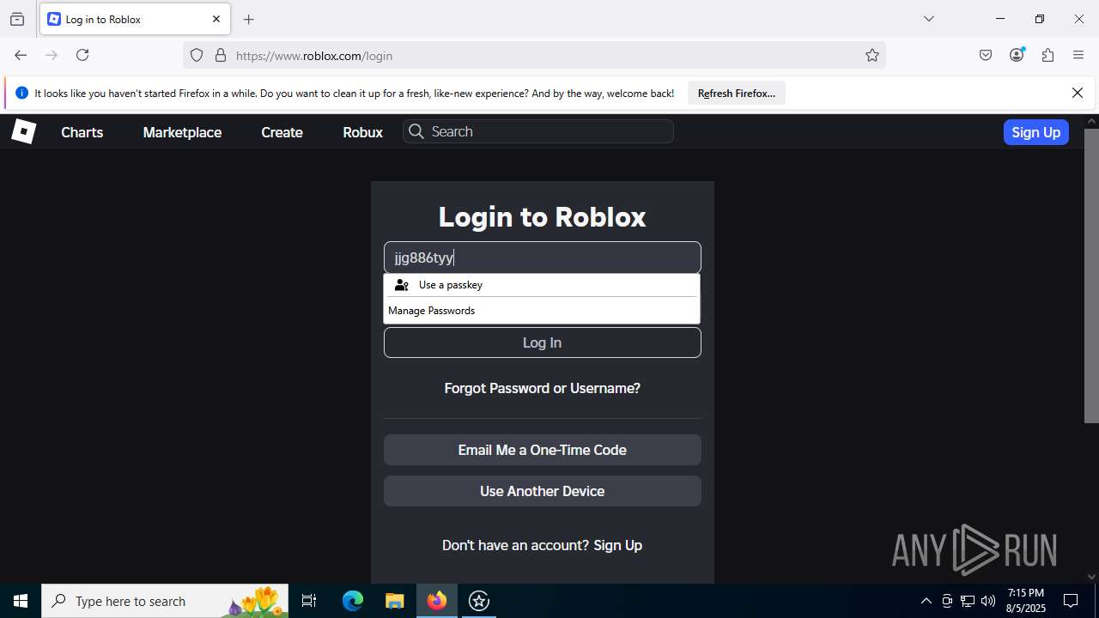The width and height of the screenshot is (1099, 618).
Task: Click the Windows Start button
Action: point(21,601)
